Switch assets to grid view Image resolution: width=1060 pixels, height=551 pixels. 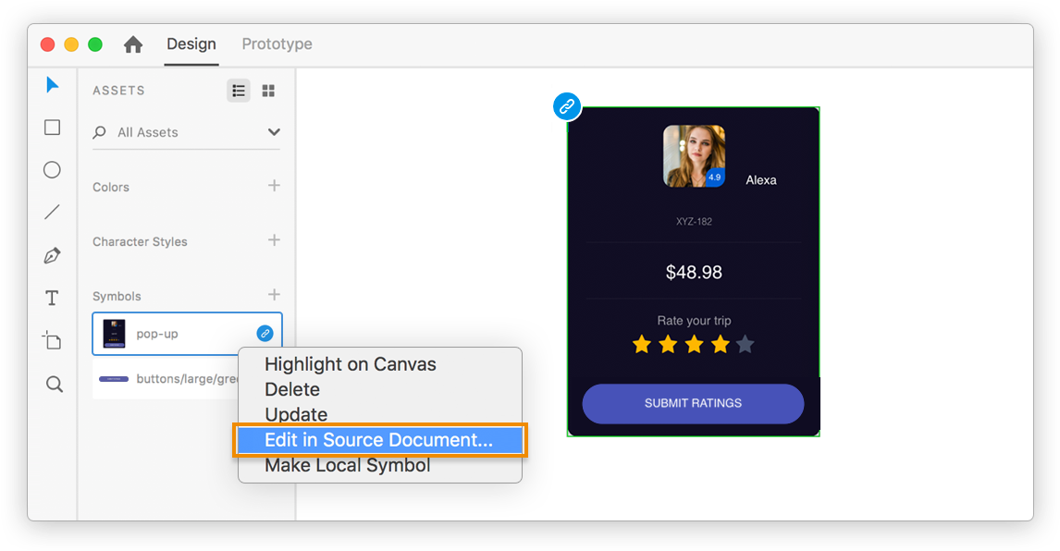point(268,91)
